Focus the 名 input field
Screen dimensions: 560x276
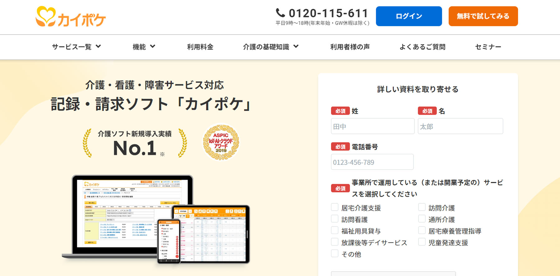pos(460,126)
